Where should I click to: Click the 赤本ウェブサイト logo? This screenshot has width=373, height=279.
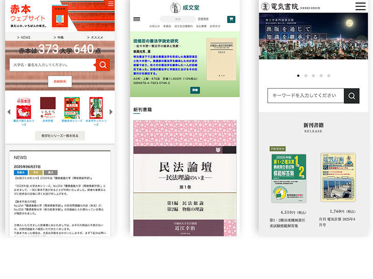pos(28,16)
